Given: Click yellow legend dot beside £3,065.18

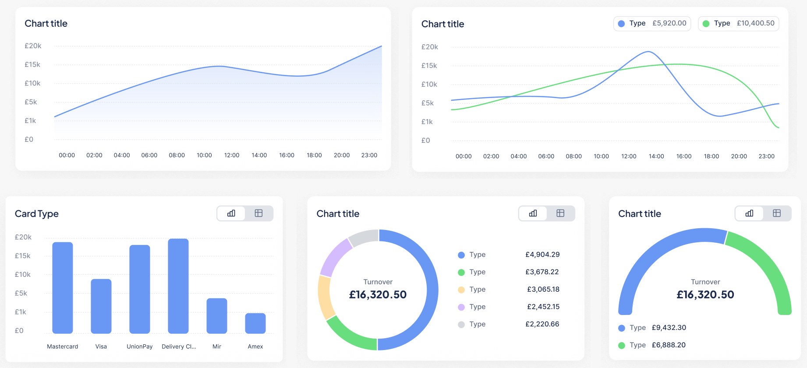Looking at the screenshot, I should [x=461, y=290].
